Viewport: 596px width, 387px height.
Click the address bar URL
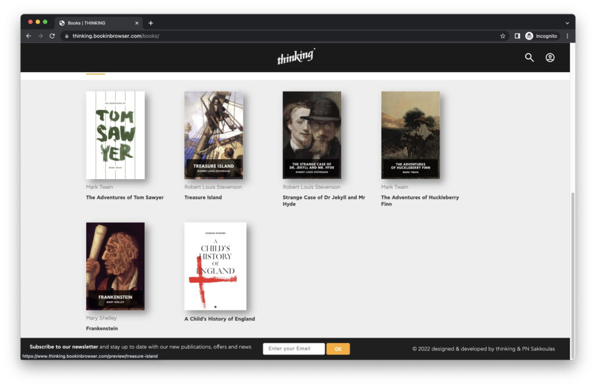pos(116,35)
